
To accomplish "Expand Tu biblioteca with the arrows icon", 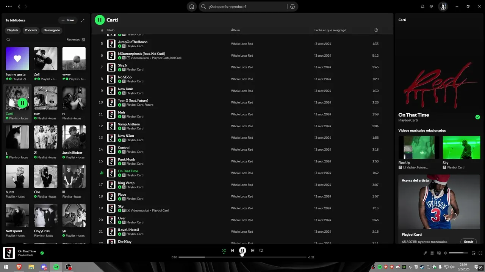I will (x=83, y=20).
